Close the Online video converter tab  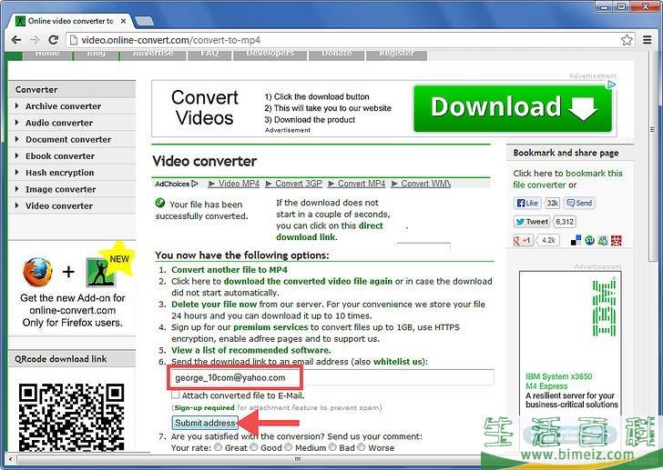(x=123, y=21)
